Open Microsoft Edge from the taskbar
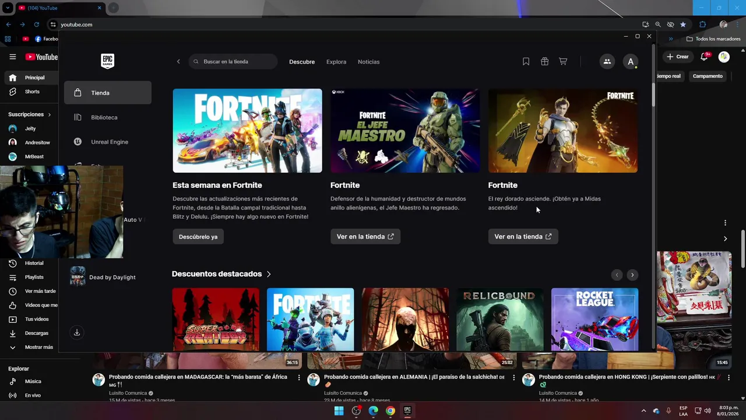Viewport: 746px width, 420px height. coord(373,411)
